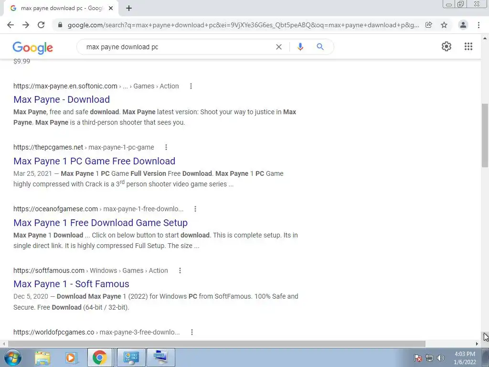Click the vertical scrollbar up arrow
This screenshot has width=489, height=367.
pos(485,38)
